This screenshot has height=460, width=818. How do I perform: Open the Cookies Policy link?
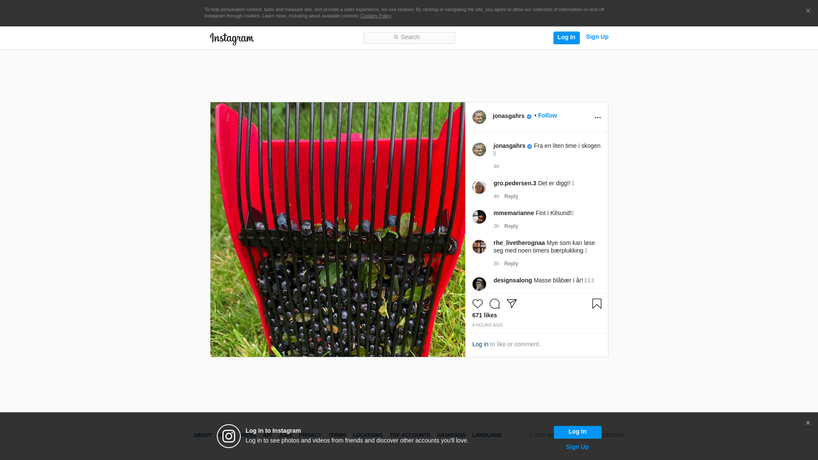(x=376, y=16)
